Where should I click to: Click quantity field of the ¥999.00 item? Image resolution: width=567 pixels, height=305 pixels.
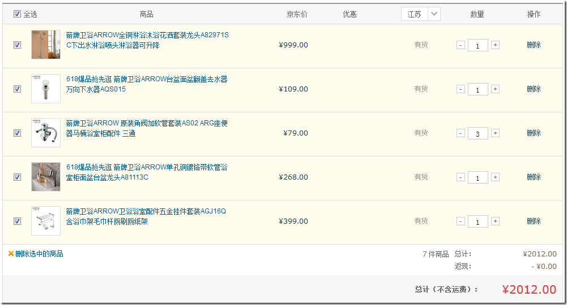(x=478, y=45)
